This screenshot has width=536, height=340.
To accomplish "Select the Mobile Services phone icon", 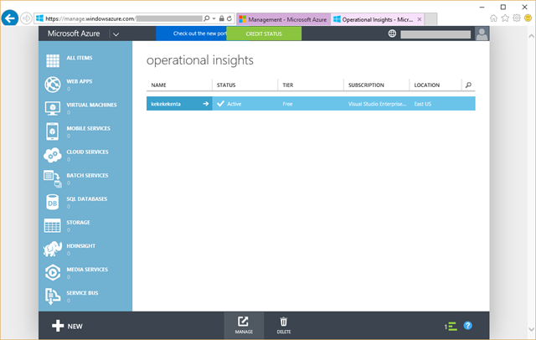I will pos(52,131).
